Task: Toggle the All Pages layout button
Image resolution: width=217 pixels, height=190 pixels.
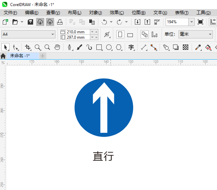Action: pos(145,34)
